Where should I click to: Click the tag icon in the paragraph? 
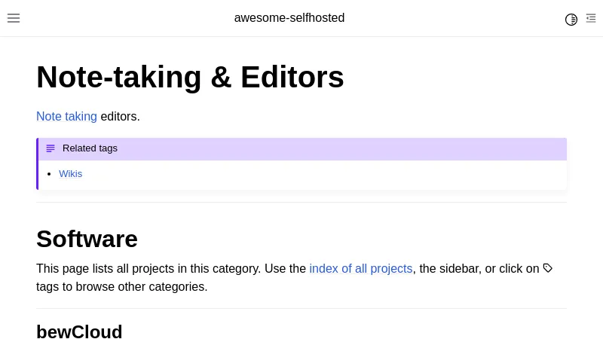pyautogui.click(x=548, y=268)
